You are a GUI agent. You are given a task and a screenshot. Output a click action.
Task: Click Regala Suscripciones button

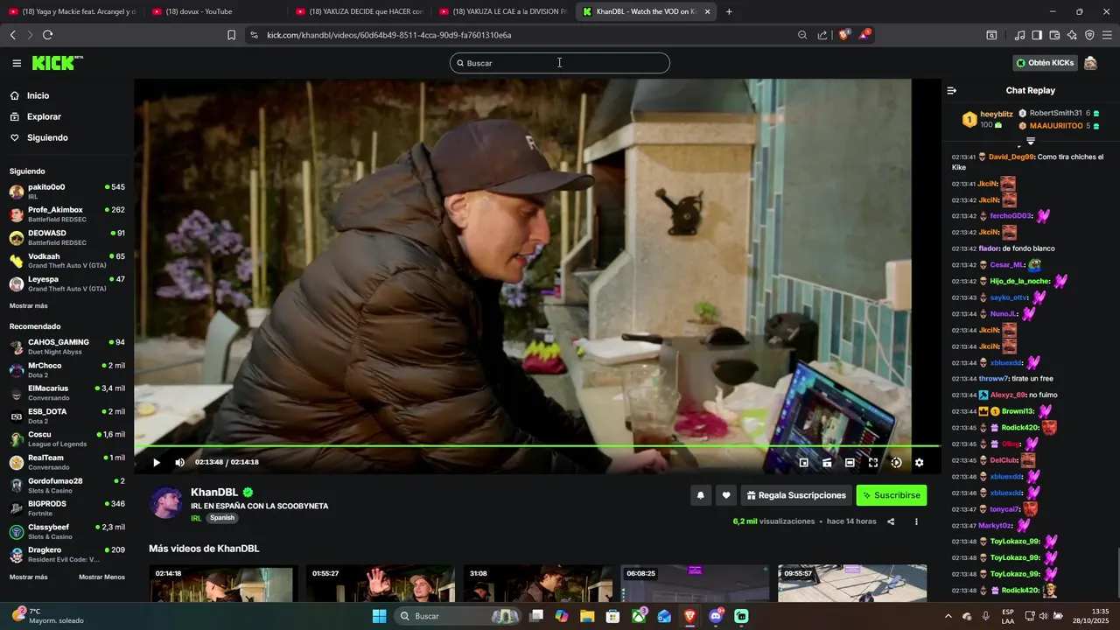click(796, 495)
